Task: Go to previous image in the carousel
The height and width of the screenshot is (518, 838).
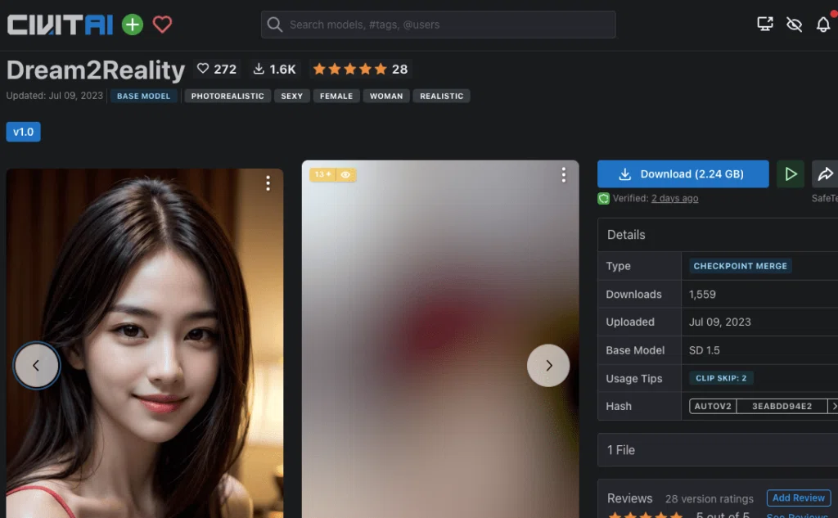Action: [36, 366]
